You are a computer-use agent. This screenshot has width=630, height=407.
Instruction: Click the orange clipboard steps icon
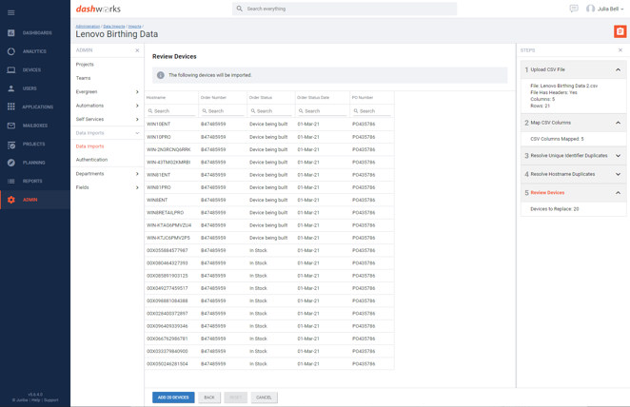point(620,31)
